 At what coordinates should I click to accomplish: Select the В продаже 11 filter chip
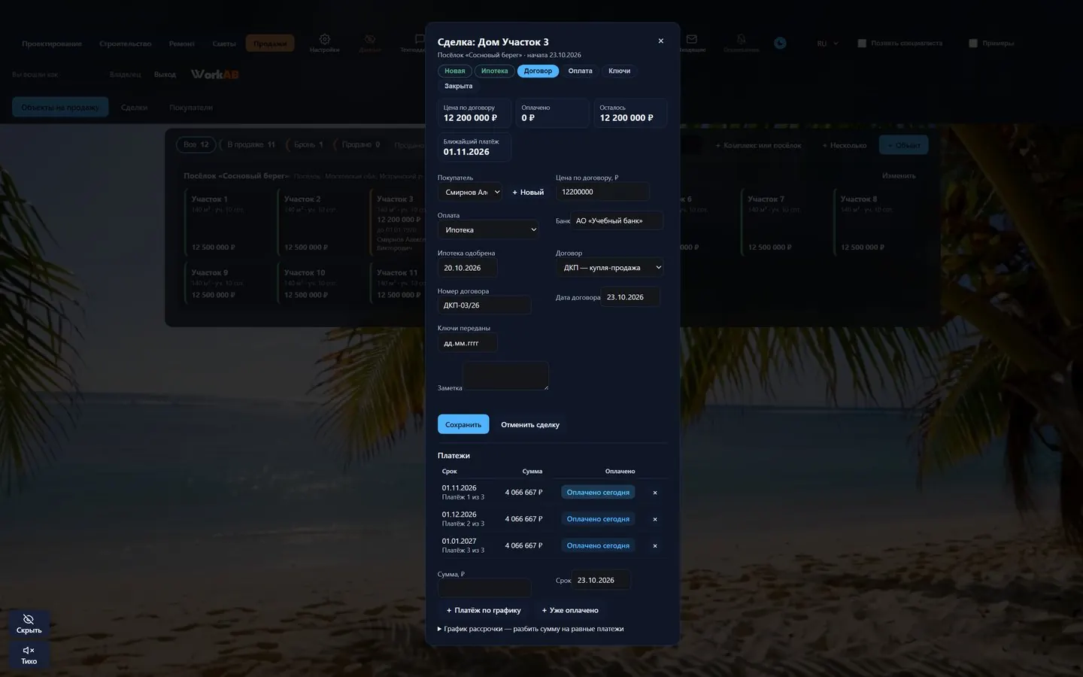tap(251, 144)
